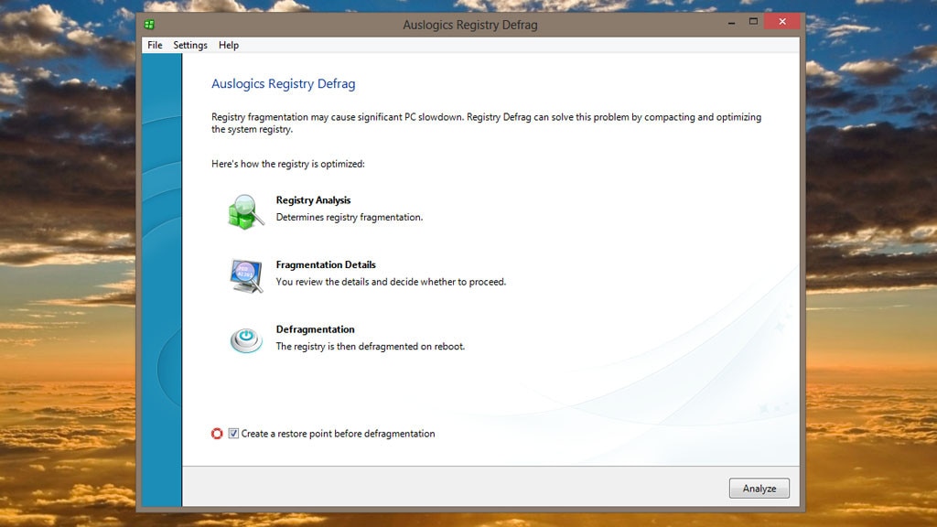Minimize the Auslogics Registry Defrag window
This screenshot has width=937, height=527.
tap(731, 22)
